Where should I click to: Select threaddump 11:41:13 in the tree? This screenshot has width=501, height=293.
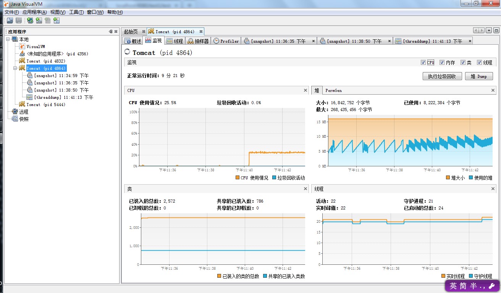[x=63, y=97]
